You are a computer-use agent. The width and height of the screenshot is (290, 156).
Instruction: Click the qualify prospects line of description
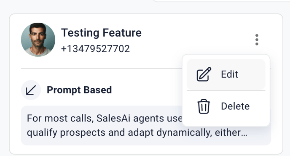pos(137,132)
